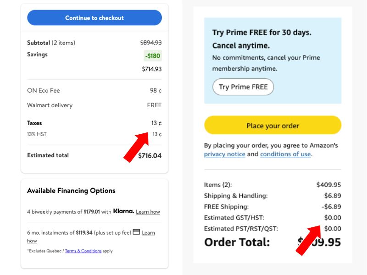The image size is (367, 275).
Task: Click Learn how for 6 mo. instalments
Action: point(148,233)
